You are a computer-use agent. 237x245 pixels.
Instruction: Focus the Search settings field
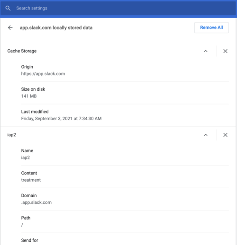[118, 8]
